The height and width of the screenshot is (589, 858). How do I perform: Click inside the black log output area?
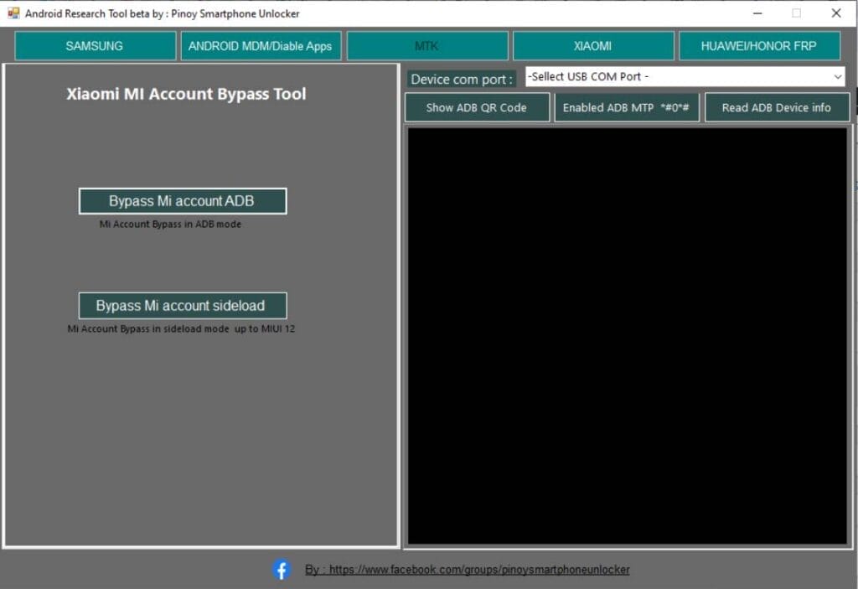[x=627, y=335]
